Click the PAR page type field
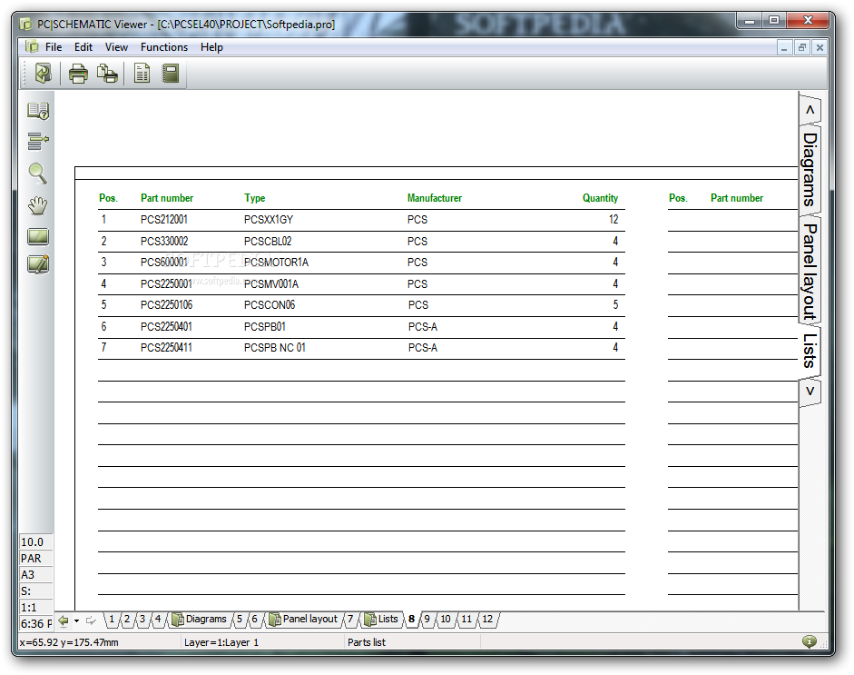 click(x=36, y=559)
